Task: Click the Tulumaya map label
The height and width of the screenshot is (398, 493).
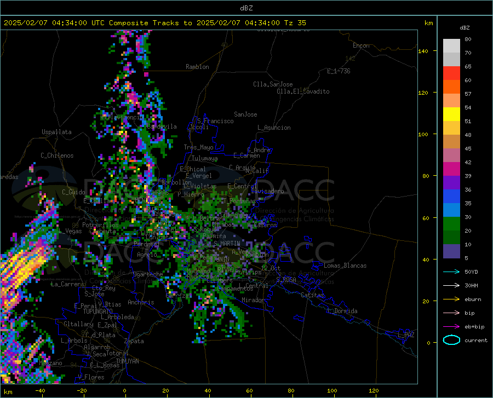Action: (x=204, y=158)
